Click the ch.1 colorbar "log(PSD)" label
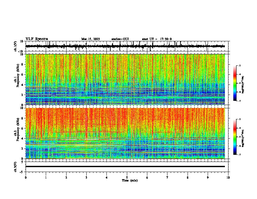 243,85
